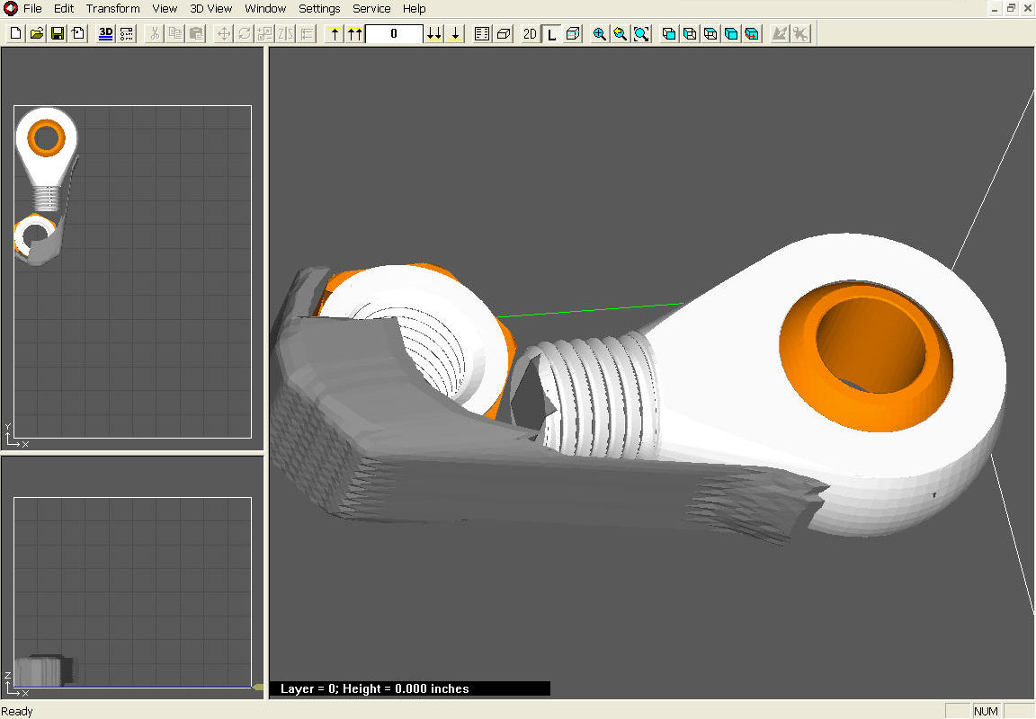Step down one layer
The height and width of the screenshot is (719, 1036).
click(x=456, y=33)
